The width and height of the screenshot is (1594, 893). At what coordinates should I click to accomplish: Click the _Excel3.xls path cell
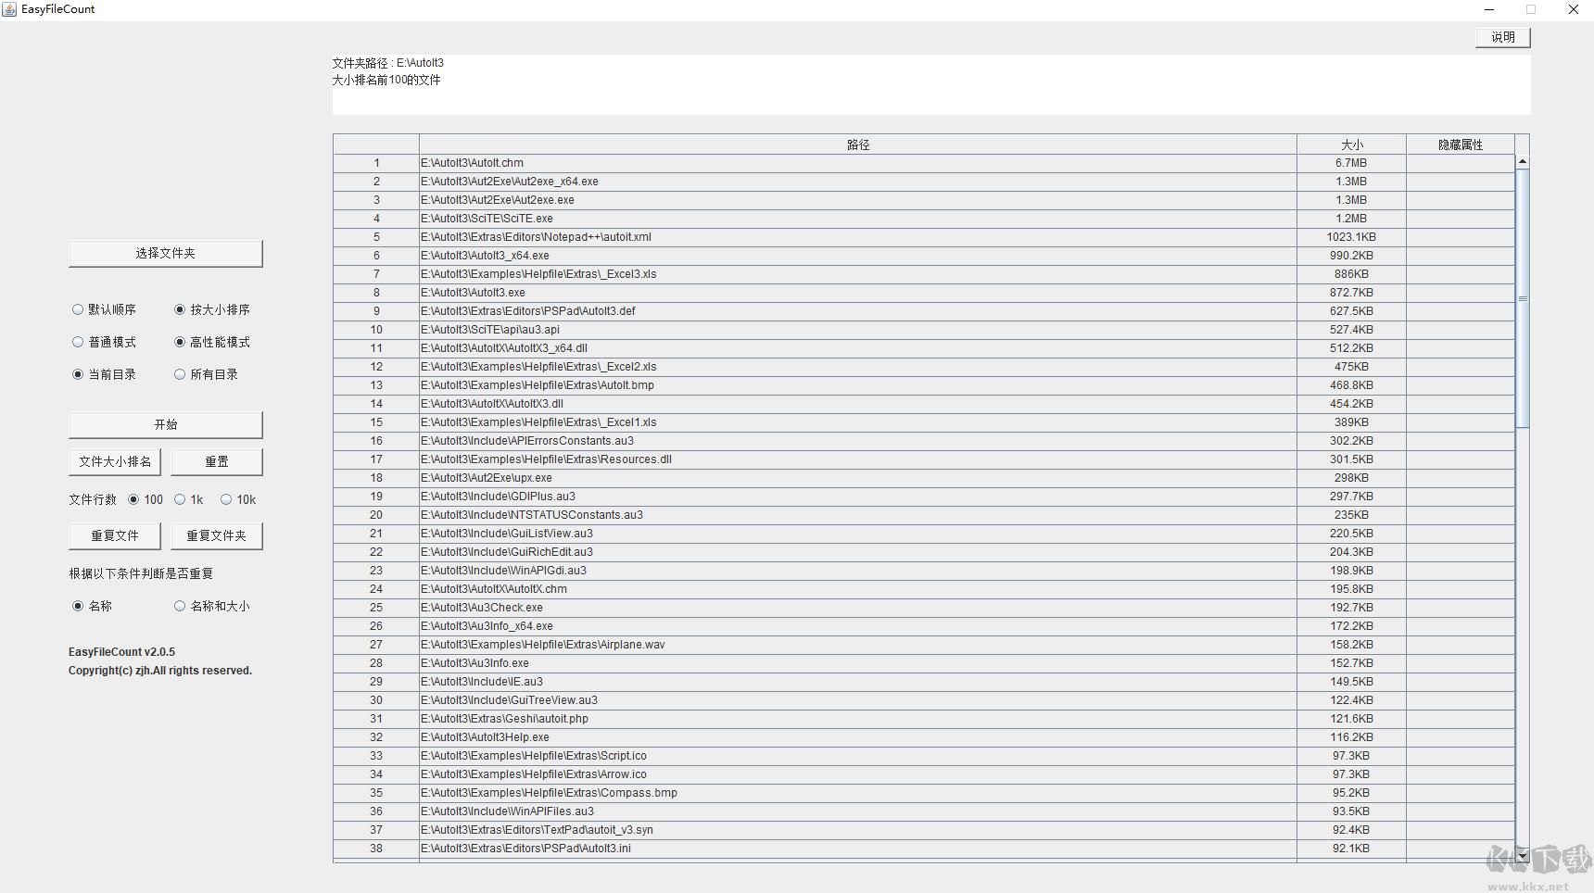pos(858,274)
